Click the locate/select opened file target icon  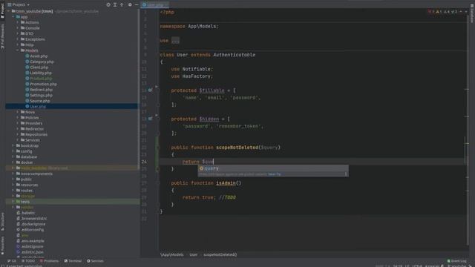(x=108, y=4)
